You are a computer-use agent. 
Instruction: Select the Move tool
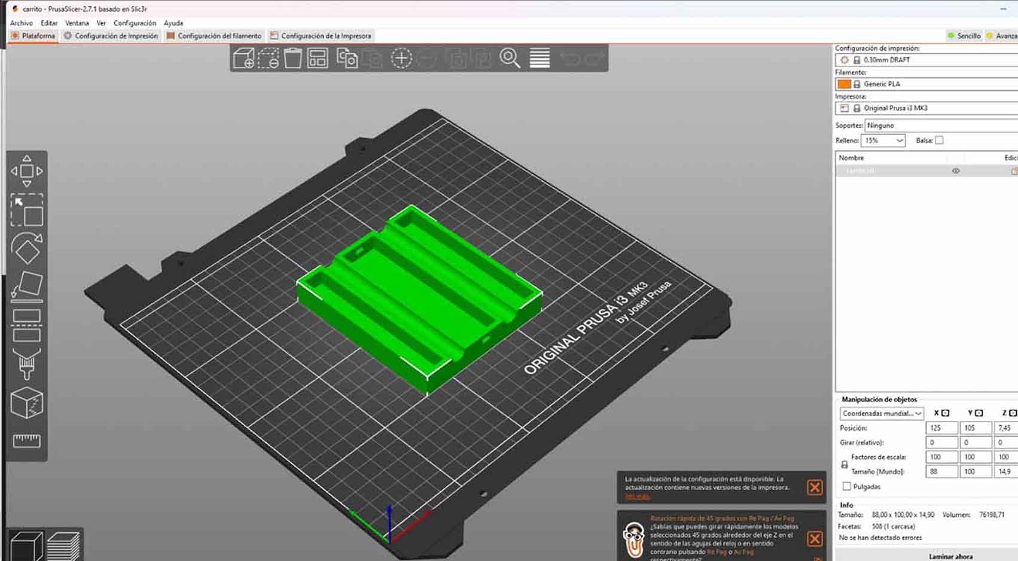pyautogui.click(x=27, y=171)
